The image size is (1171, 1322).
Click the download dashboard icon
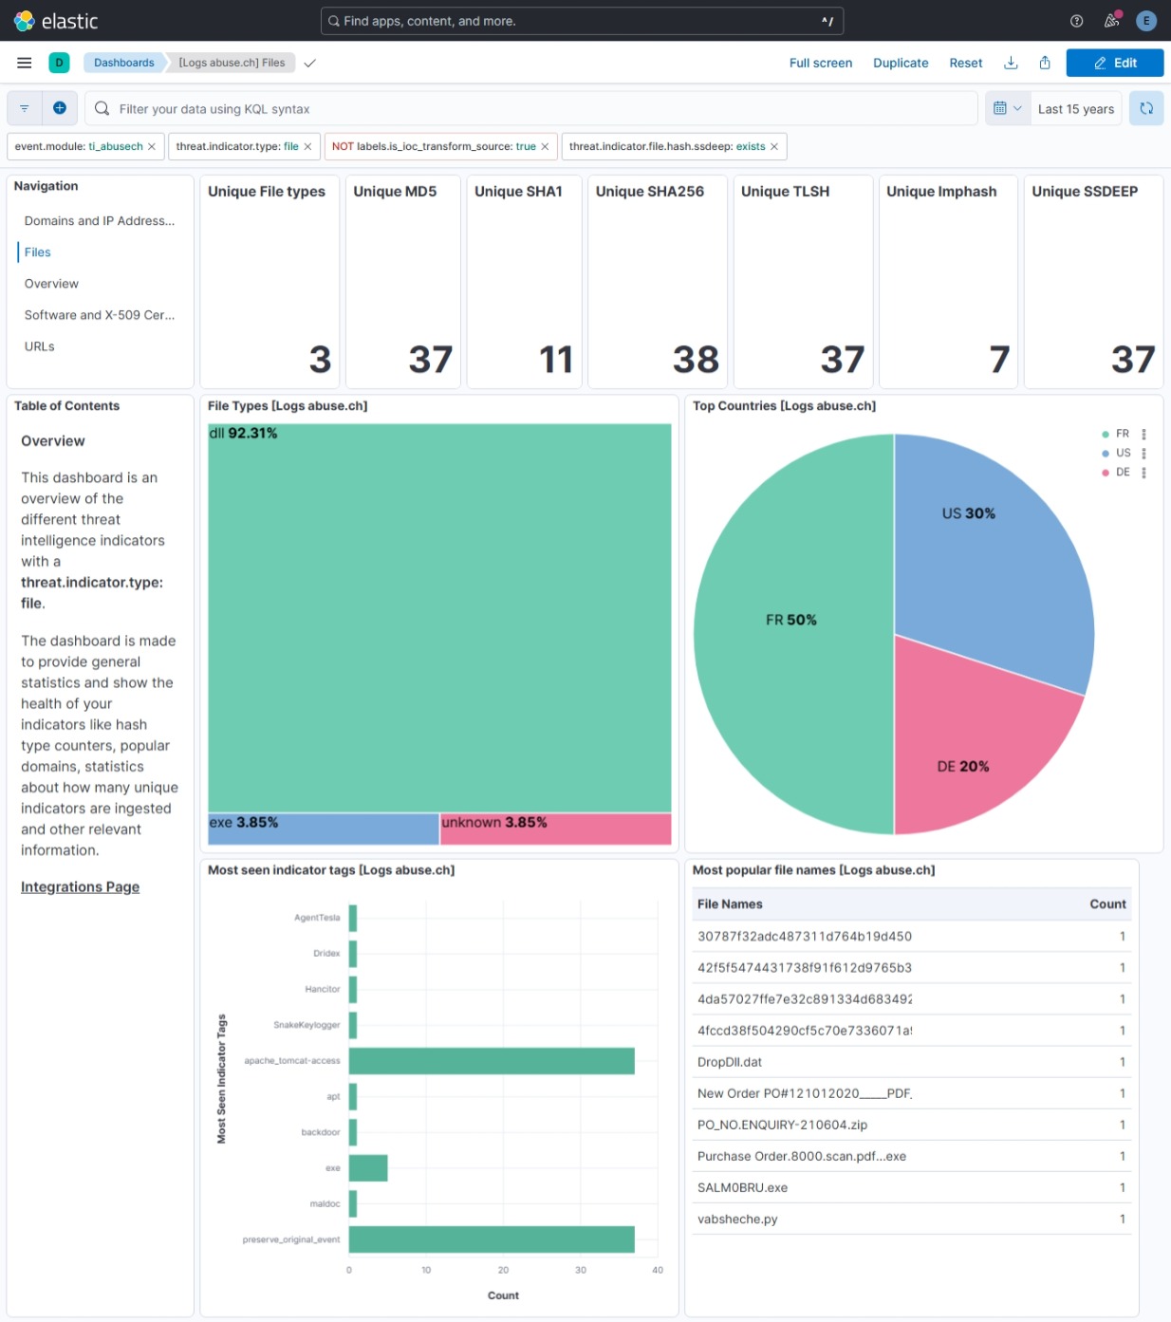coord(1011,63)
